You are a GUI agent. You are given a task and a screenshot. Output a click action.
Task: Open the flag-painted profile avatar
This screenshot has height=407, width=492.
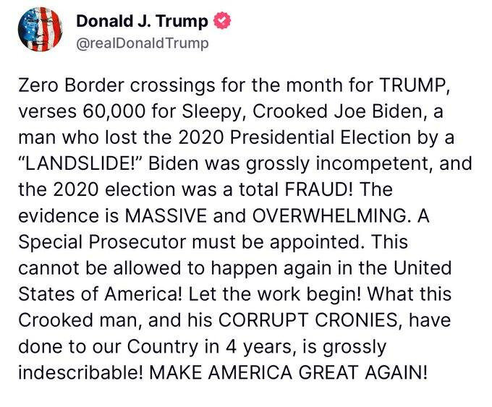coord(41,29)
